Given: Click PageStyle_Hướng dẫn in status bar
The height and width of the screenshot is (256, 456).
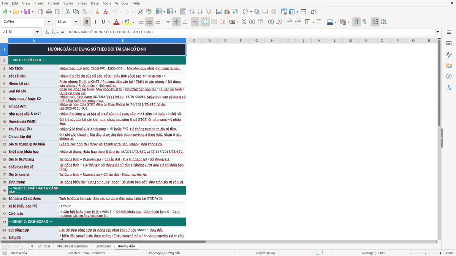Looking at the screenshot, I should coord(165,253).
